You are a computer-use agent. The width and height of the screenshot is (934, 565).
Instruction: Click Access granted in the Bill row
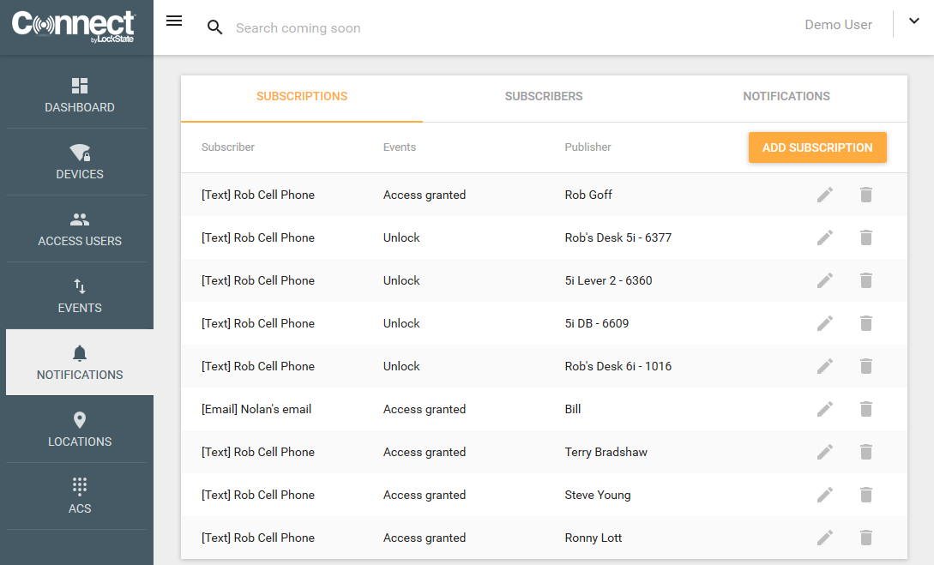pos(424,409)
